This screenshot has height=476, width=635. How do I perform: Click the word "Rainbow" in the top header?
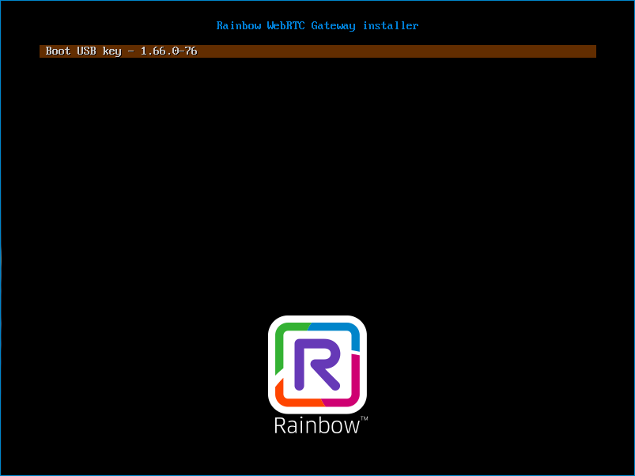pos(238,26)
